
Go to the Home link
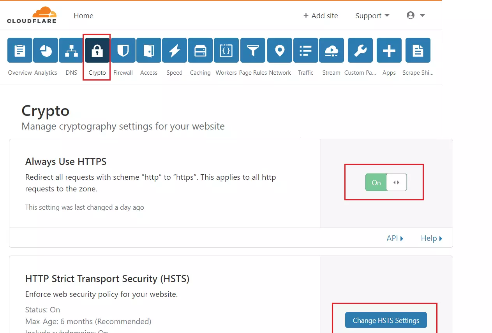pos(83,16)
